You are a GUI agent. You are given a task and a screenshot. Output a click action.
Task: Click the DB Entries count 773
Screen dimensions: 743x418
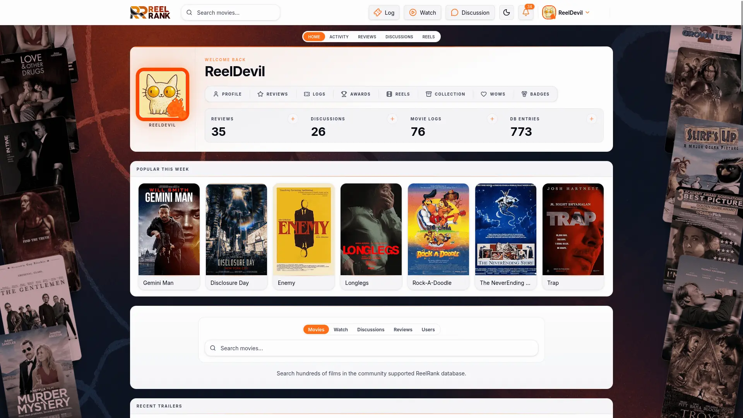[x=521, y=132]
